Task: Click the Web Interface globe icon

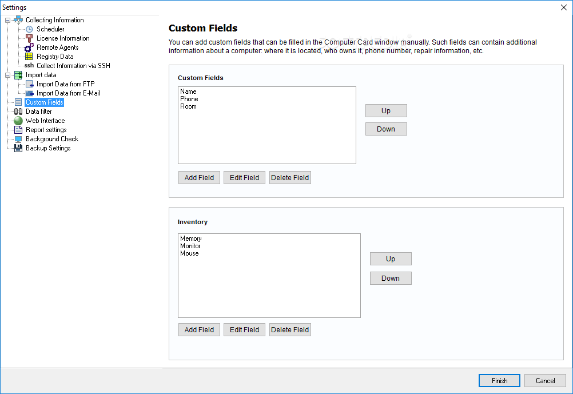Action: pyautogui.click(x=18, y=121)
